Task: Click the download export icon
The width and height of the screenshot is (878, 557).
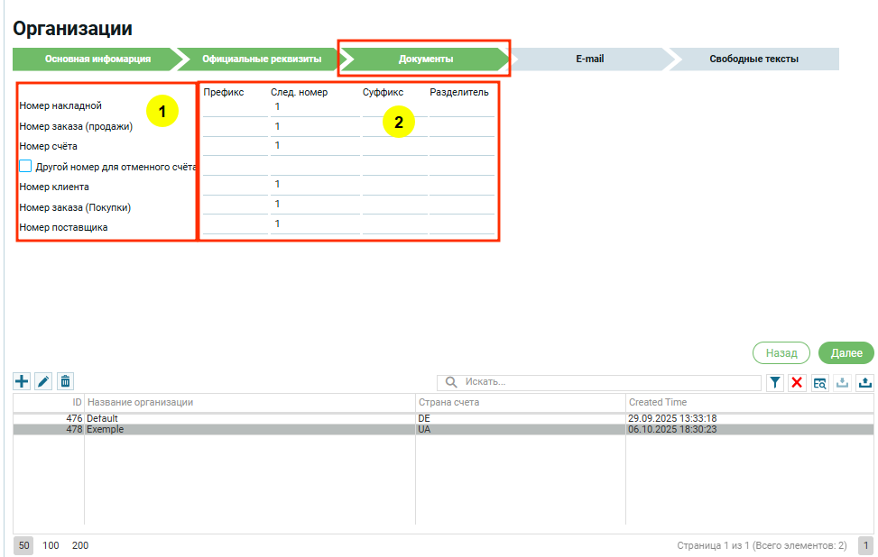Action: tap(843, 383)
